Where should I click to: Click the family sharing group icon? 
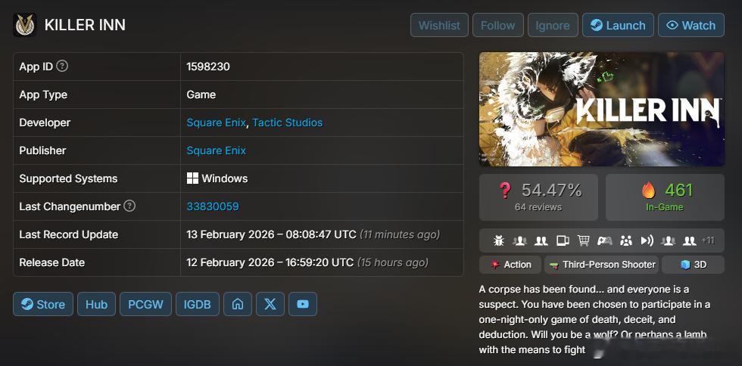coord(626,240)
